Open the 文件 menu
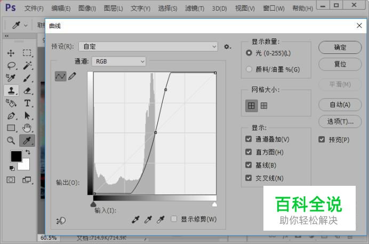Image resolution: width=369 pixels, height=244 pixels. click(x=34, y=9)
